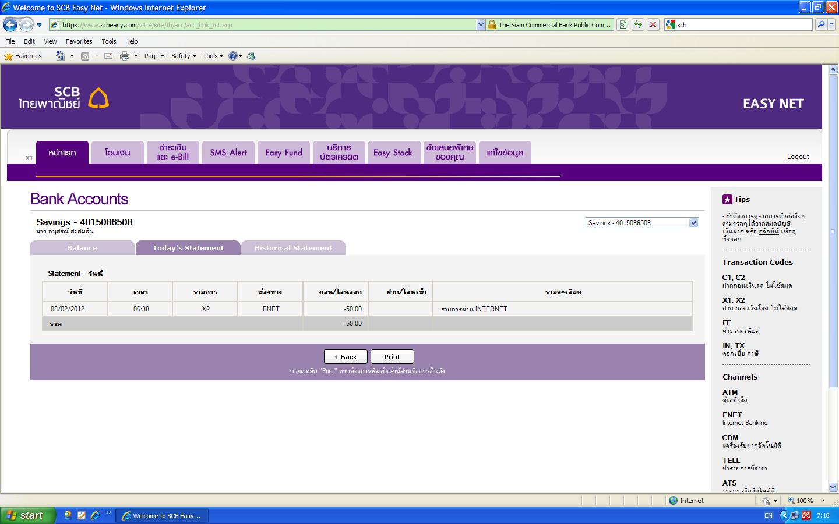The image size is (839, 524).
Task: Click the blue Help question mark icon
Action: pos(233,56)
